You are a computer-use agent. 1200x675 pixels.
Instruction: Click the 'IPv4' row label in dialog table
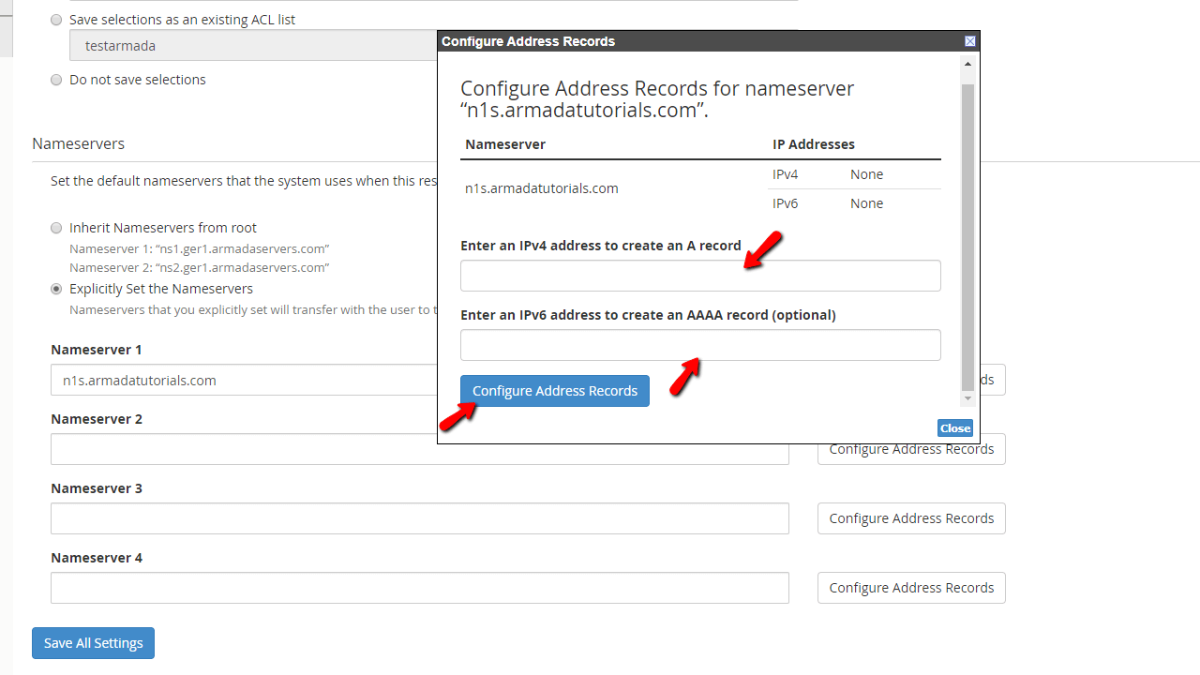786,174
